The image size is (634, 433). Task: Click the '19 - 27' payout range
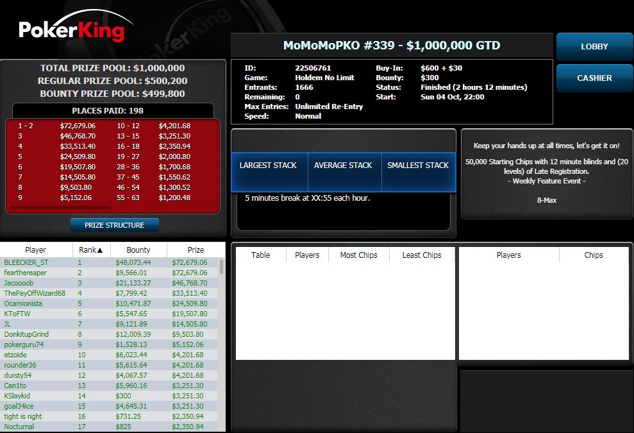[x=128, y=157]
